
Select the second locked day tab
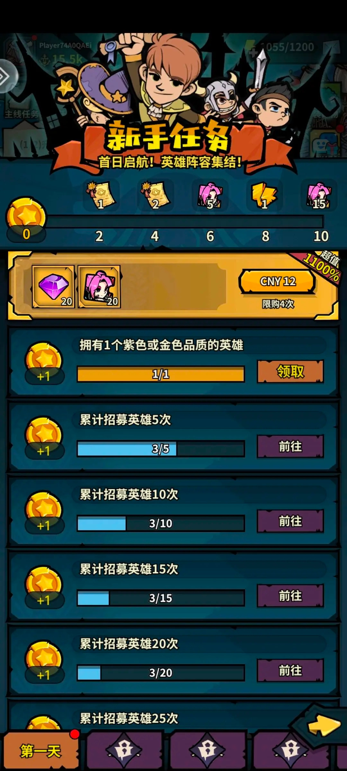[x=208, y=751]
